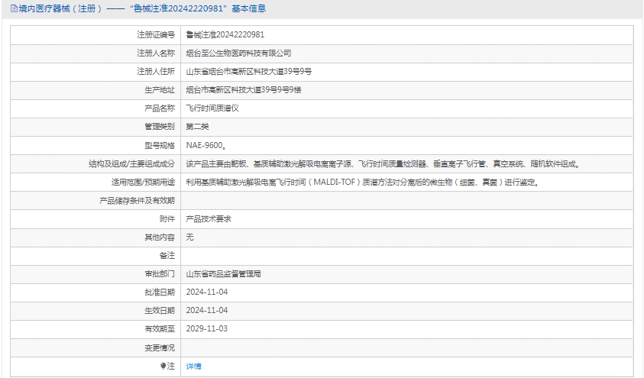This screenshot has height=378, width=644.
Task: Click the bullet icon beside 注 label
Action: [163, 366]
